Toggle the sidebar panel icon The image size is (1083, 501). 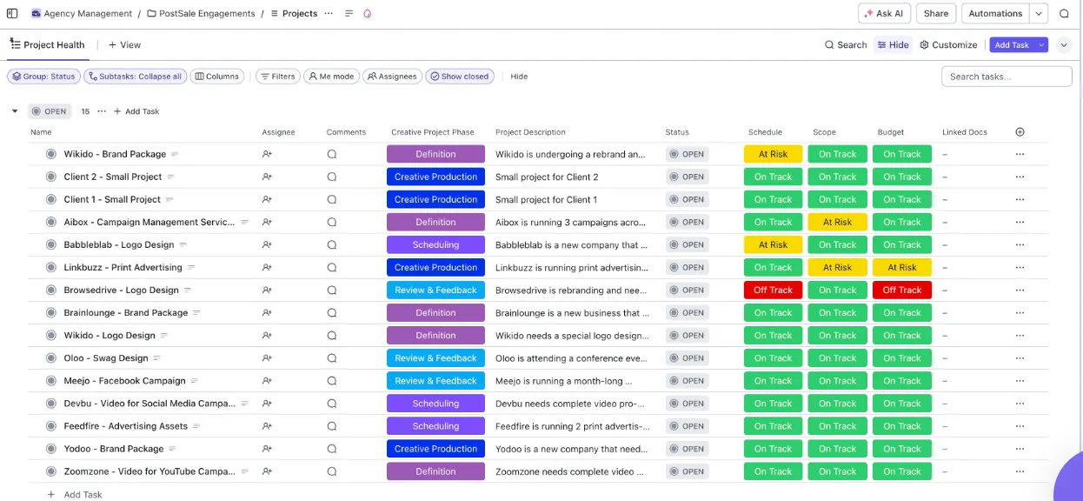pos(12,13)
